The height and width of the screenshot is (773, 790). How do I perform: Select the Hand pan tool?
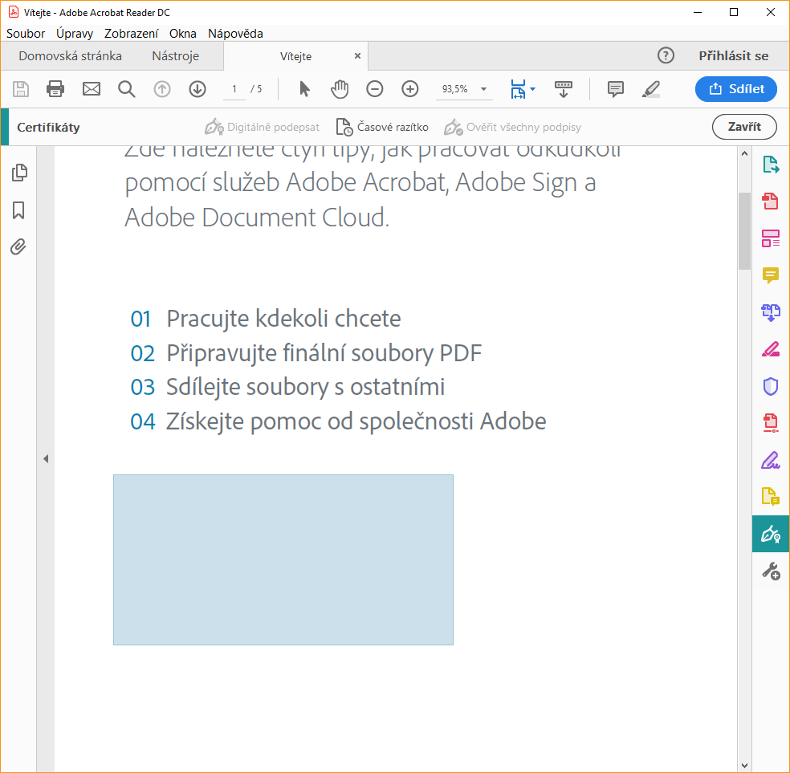pyautogui.click(x=340, y=89)
